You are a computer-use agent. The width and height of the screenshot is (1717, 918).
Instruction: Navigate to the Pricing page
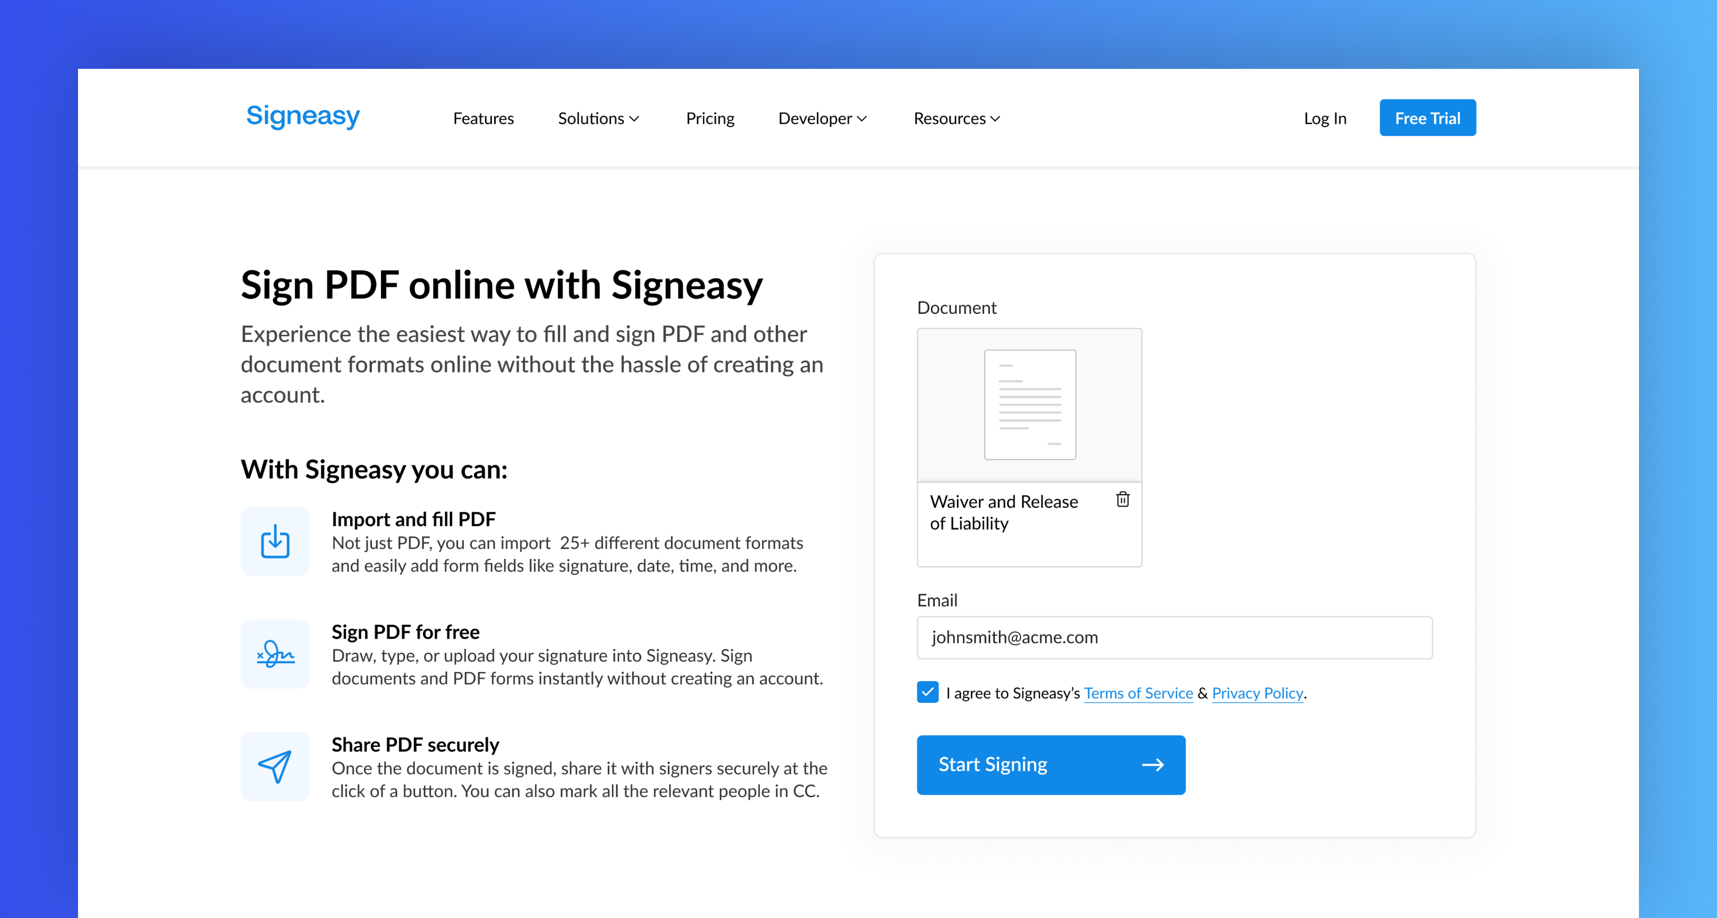pos(710,118)
